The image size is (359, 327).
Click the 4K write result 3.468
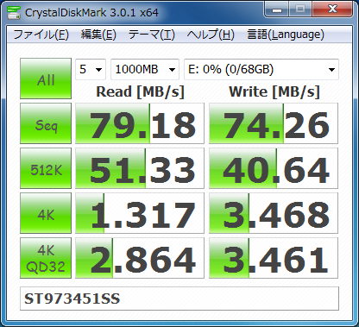tap(274, 213)
